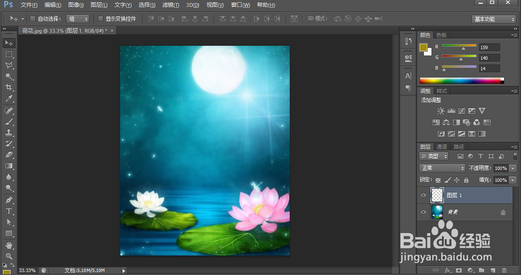Hide the 背景 layer visibility
521x275 pixels.
[423, 212]
